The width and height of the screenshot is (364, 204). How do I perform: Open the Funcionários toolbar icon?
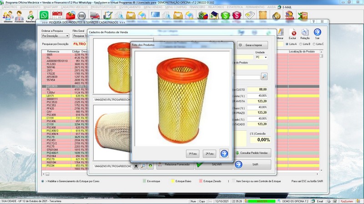[30, 16]
